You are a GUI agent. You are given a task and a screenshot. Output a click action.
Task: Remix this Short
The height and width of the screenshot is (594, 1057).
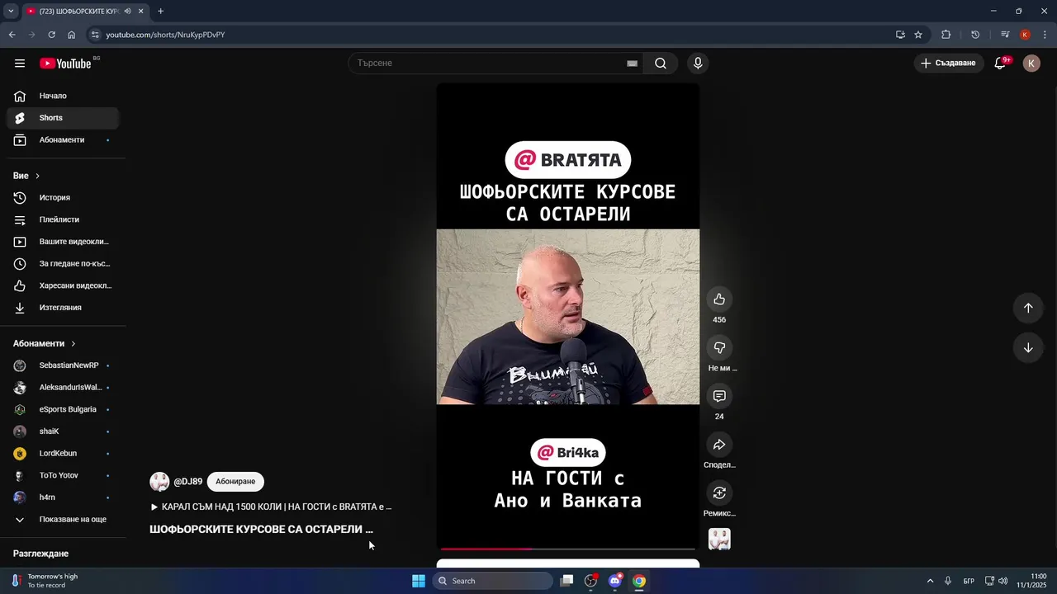coord(719,493)
